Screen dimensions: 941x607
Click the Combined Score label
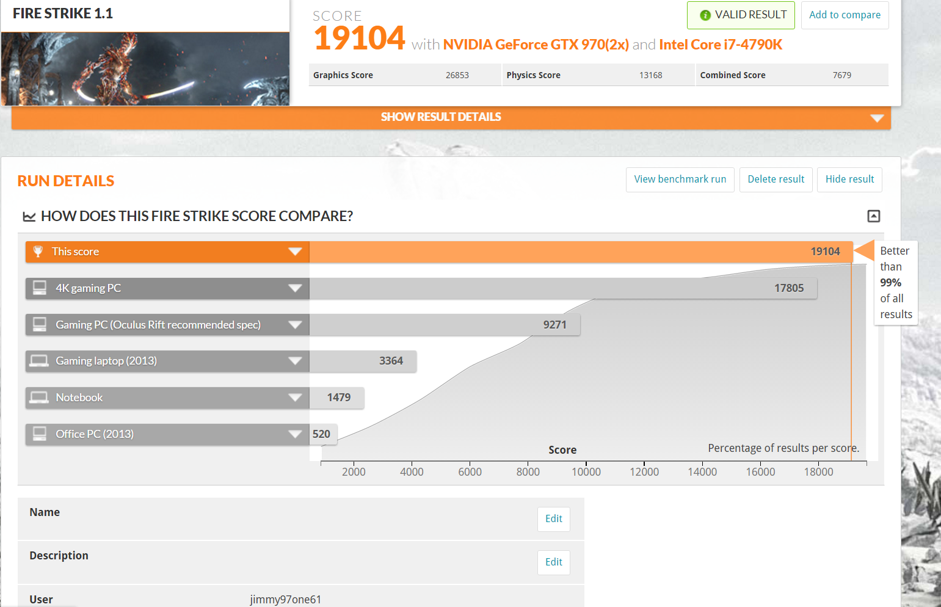(x=733, y=75)
